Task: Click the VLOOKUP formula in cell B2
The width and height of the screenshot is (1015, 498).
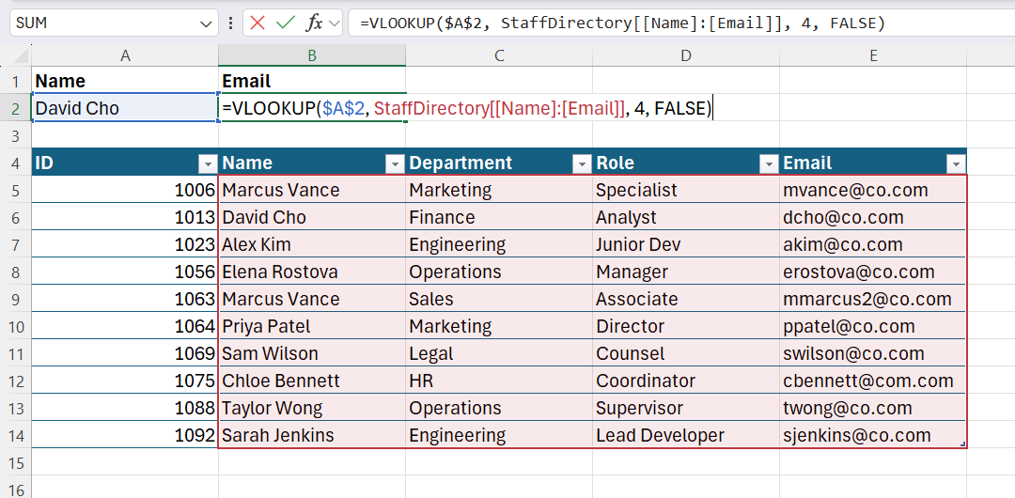Action: pyautogui.click(x=466, y=109)
